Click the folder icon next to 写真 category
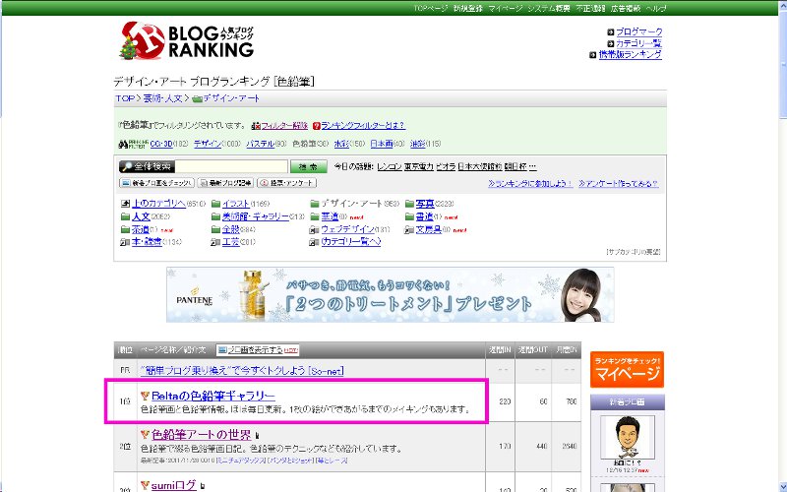This screenshot has width=787, height=492. [x=408, y=204]
